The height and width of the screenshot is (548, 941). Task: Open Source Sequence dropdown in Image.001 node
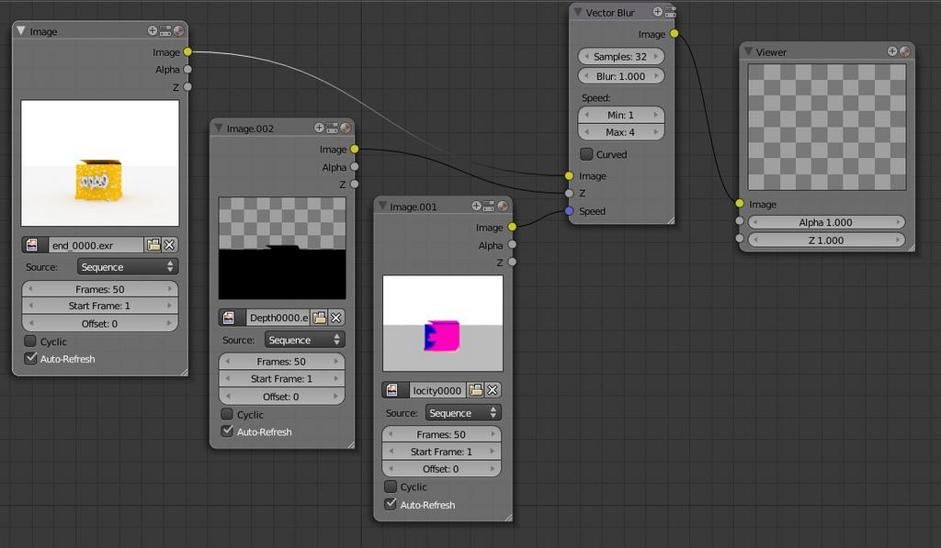[463, 413]
